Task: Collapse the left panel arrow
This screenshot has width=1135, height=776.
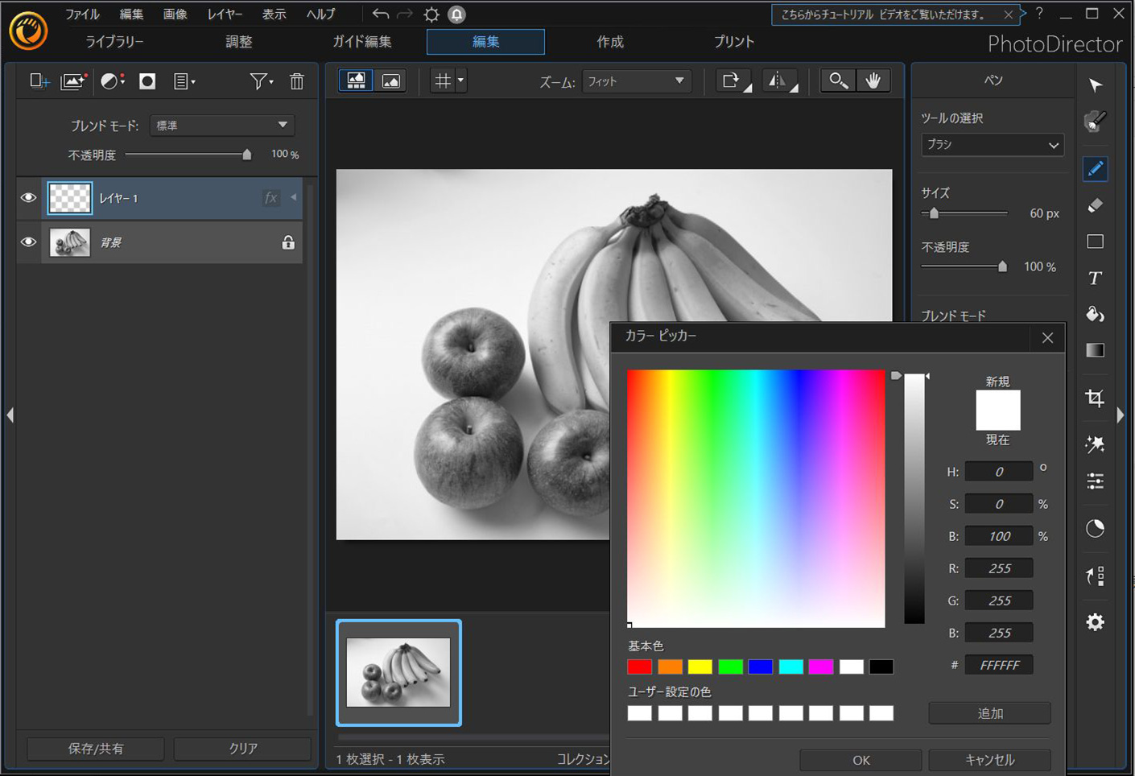Action: (10, 415)
